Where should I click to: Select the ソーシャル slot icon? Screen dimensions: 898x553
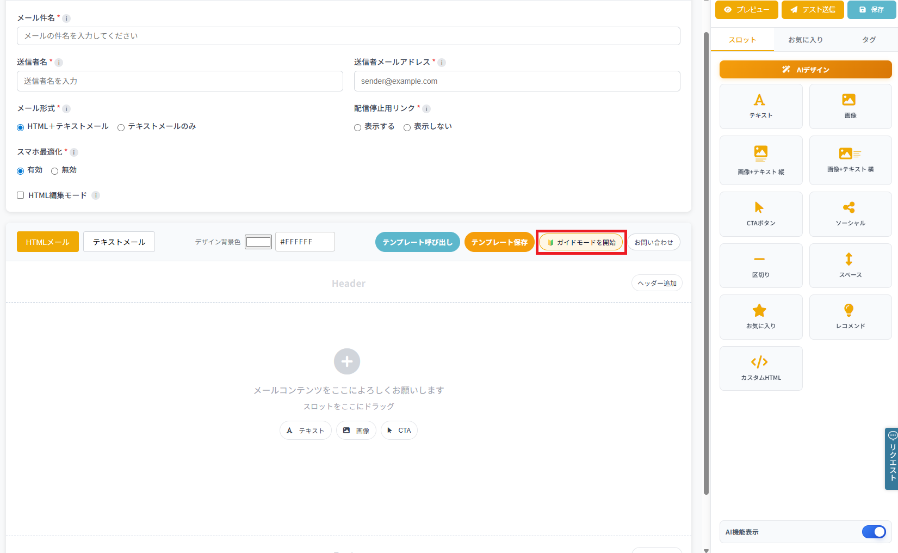850,214
